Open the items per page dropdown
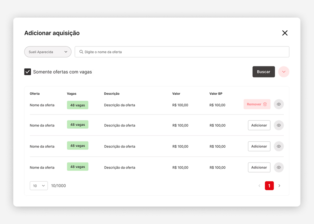 click(39, 186)
